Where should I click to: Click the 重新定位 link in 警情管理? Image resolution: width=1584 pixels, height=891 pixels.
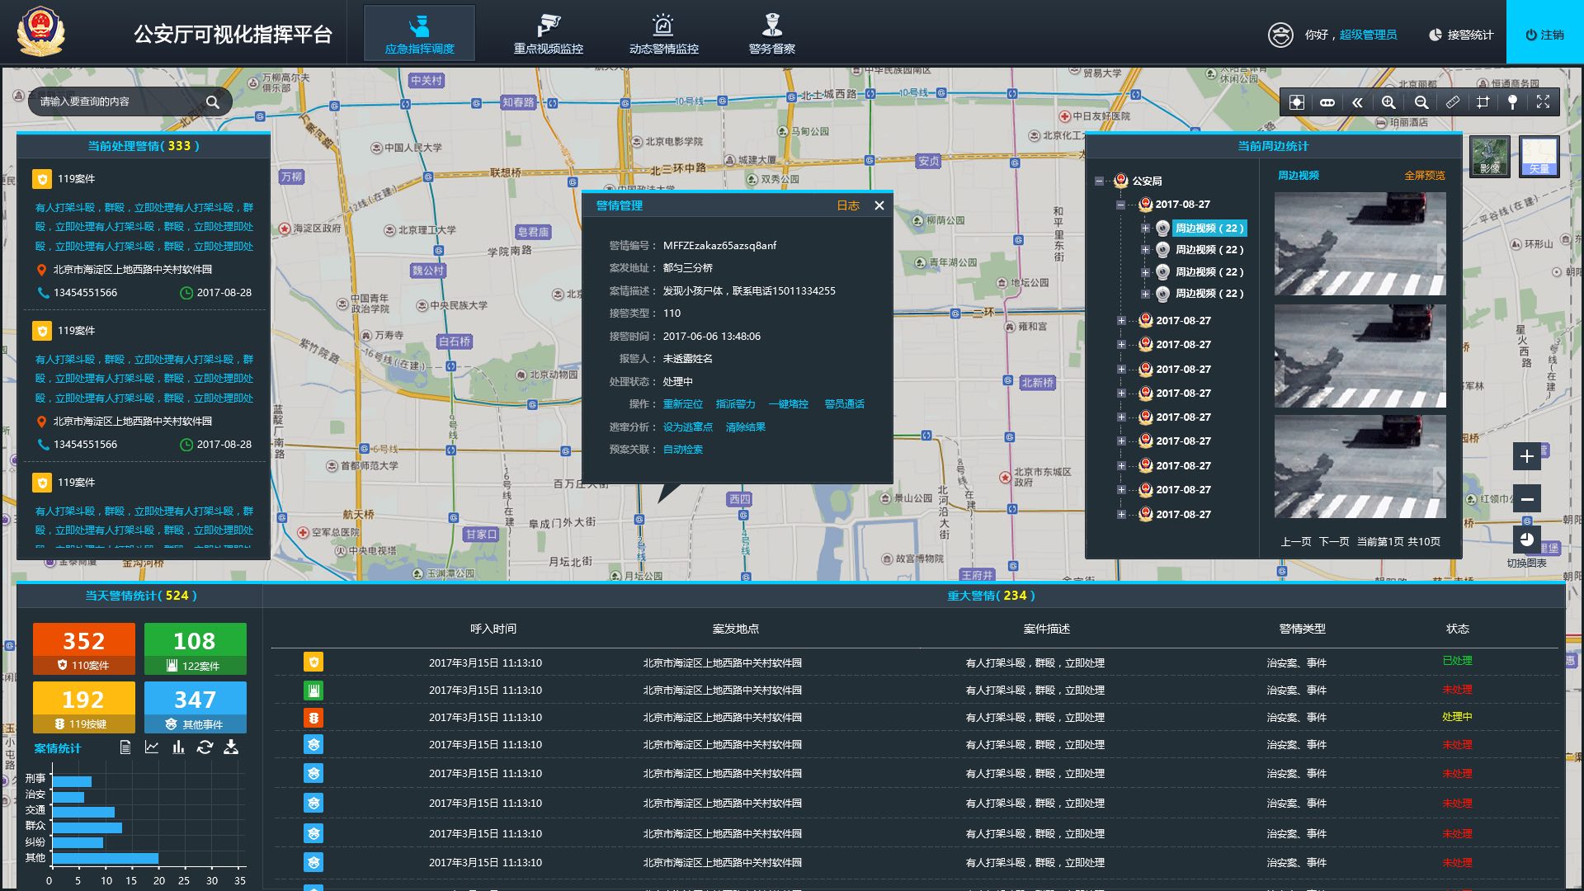tap(682, 404)
